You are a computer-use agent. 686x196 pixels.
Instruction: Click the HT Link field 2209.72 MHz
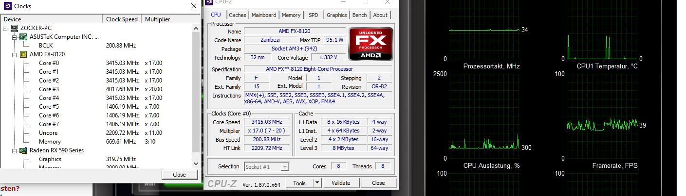point(267,148)
